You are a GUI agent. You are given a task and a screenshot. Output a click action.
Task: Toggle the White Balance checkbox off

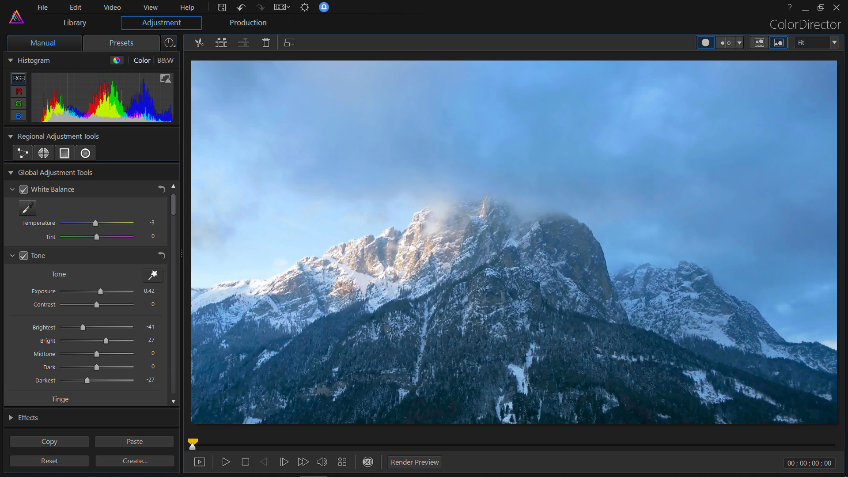(x=23, y=189)
